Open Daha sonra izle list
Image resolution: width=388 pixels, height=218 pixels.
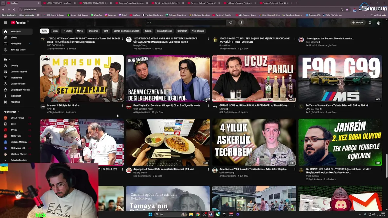click(x=18, y=84)
